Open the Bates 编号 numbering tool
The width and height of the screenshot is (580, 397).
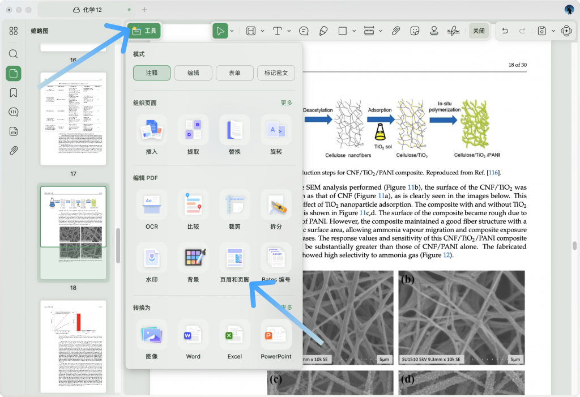(x=276, y=263)
